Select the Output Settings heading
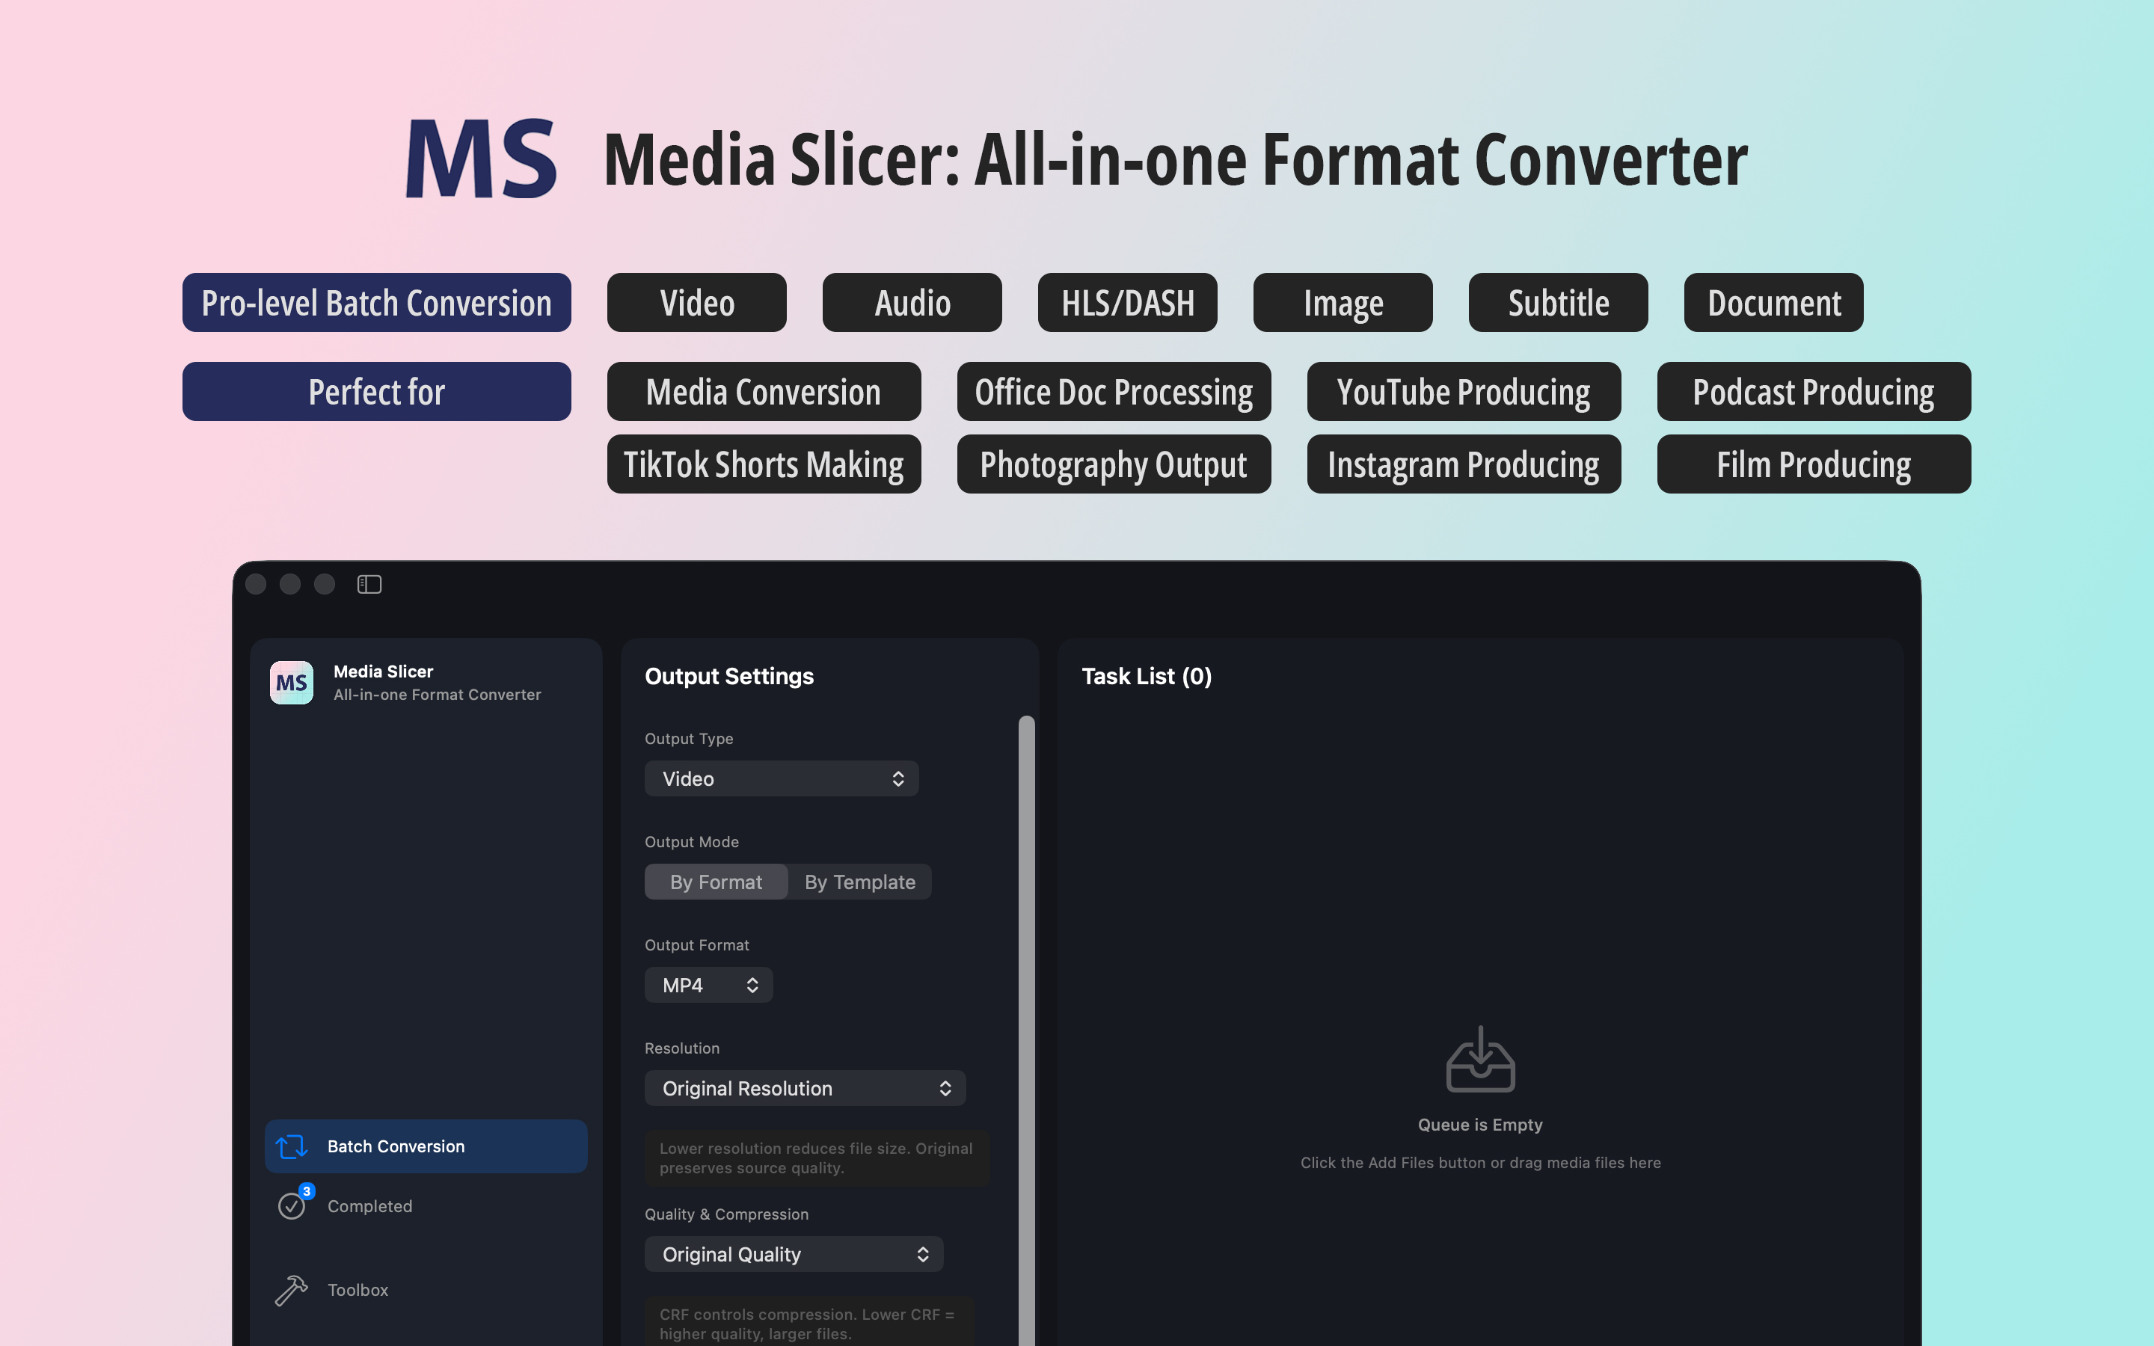The height and width of the screenshot is (1346, 2154). (728, 676)
